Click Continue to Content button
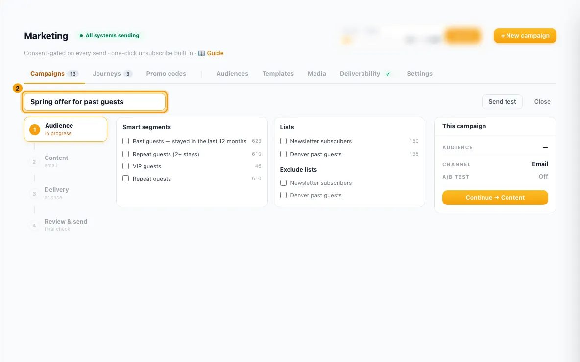The height and width of the screenshot is (362, 580). click(495, 197)
